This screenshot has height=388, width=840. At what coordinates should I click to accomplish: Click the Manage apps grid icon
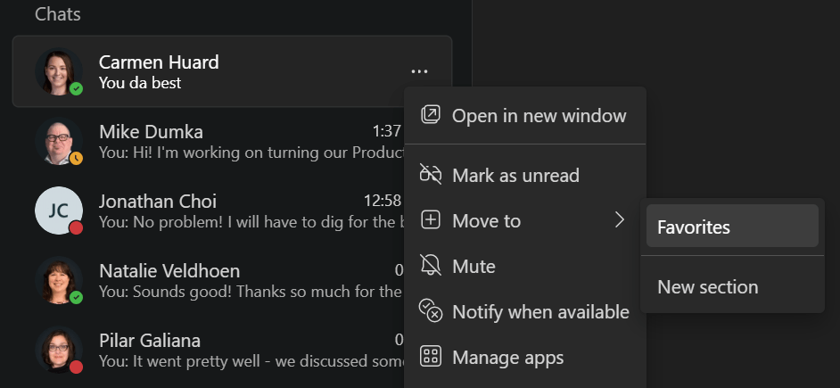[x=431, y=358]
